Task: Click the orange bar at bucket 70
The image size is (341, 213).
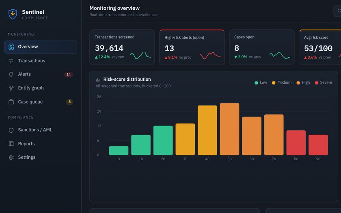Action: [274, 135]
